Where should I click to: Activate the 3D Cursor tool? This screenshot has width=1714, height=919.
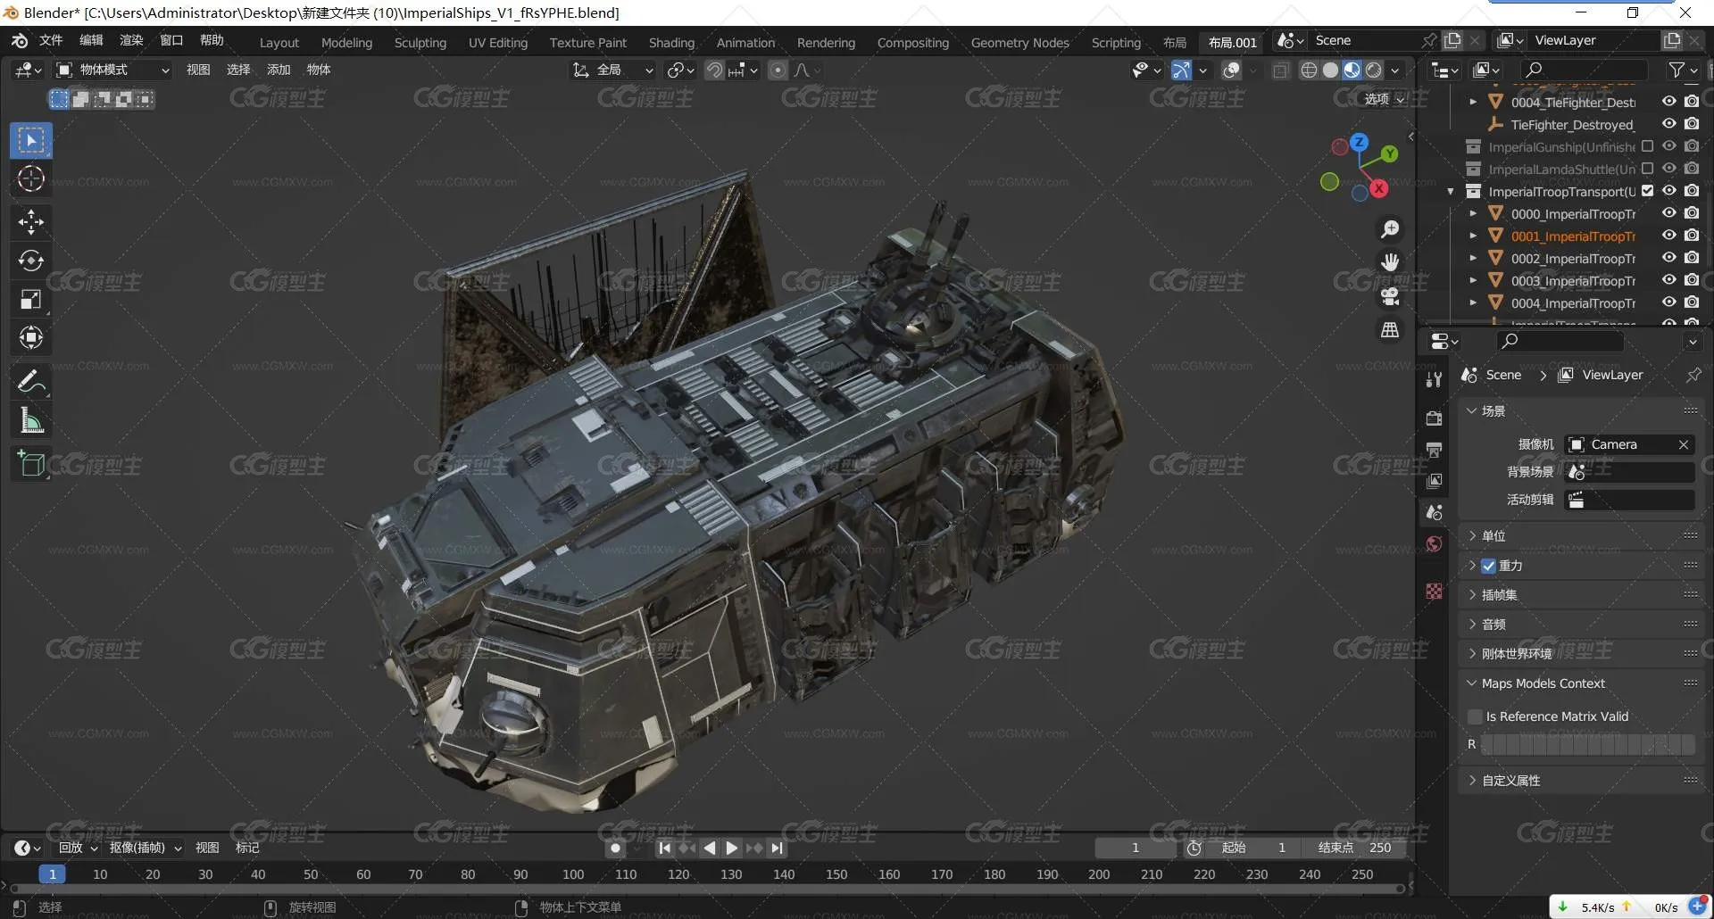pos(31,178)
